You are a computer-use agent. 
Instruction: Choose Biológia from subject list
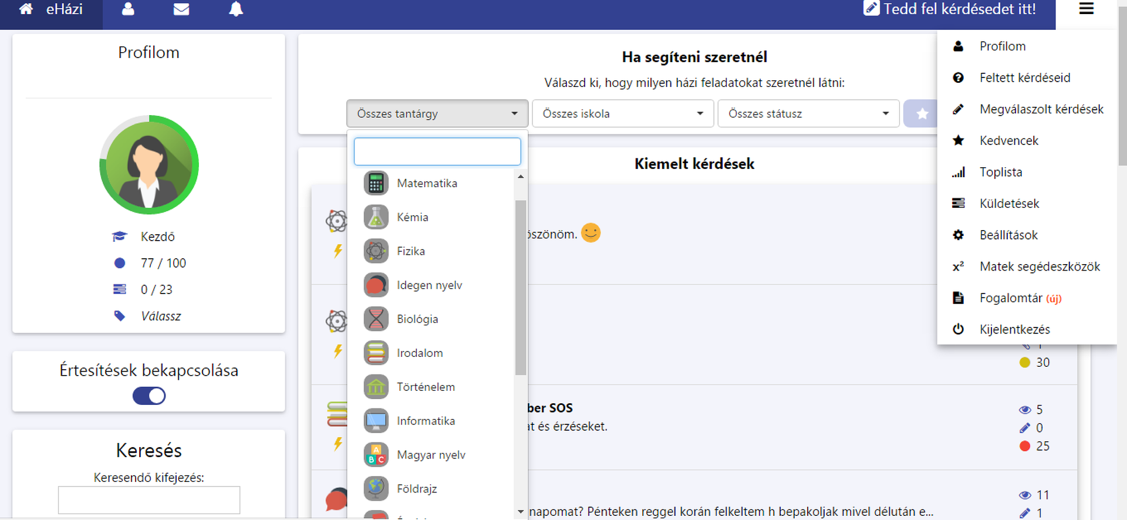417,319
